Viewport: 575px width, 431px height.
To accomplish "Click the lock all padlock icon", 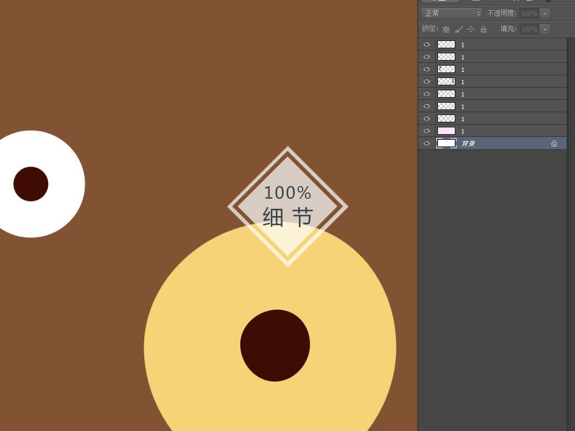I will click(483, 29).
